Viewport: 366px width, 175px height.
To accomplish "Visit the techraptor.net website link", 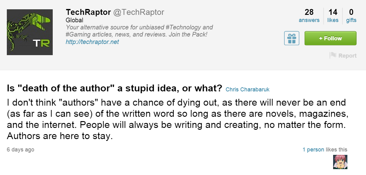I will click(x=92, y=42).
